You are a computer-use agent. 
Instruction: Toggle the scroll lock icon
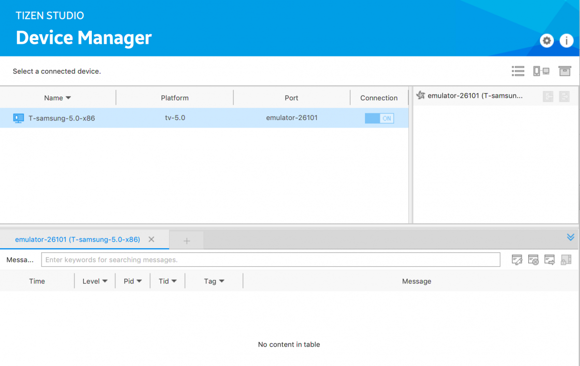(x=566, y=260)
